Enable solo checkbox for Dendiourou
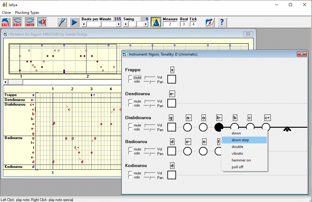Image resolution: width=312 pixels, height=202 pixels. click(x=130, y=105)
